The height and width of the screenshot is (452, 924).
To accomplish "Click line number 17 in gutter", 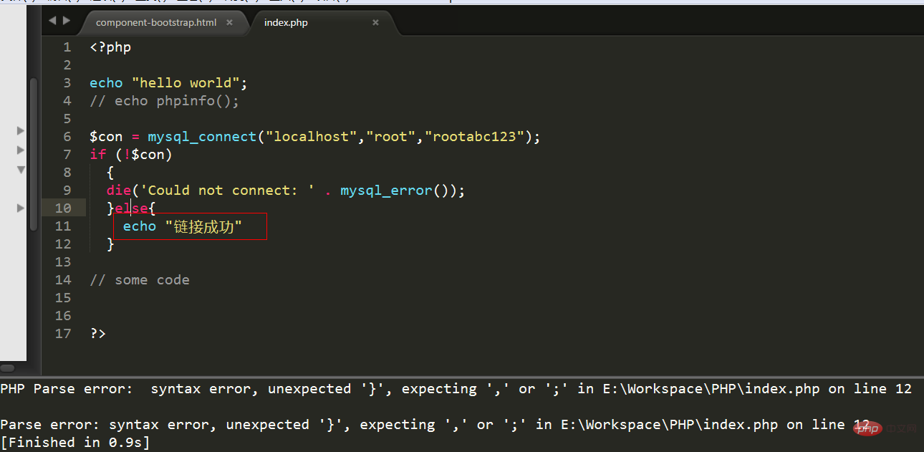I will 63,334.
